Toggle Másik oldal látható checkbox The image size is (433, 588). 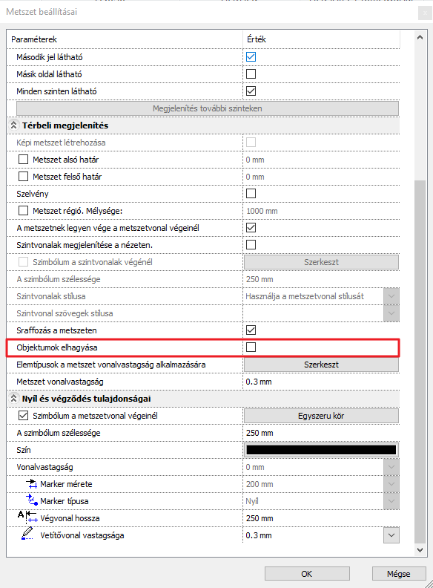pos(251,74)
